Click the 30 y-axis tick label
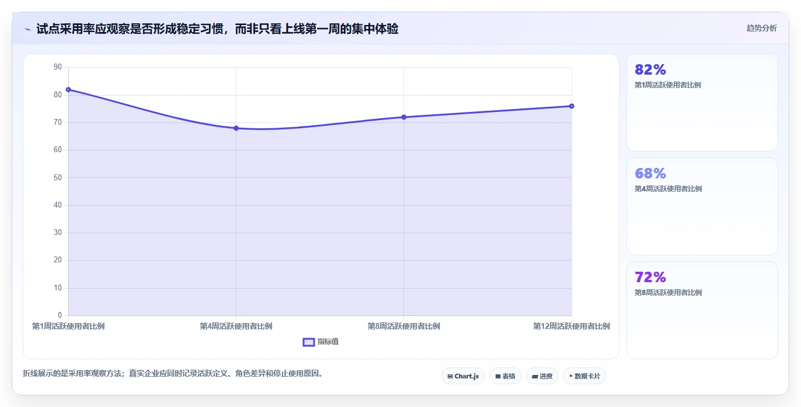 tap(57, 233)
